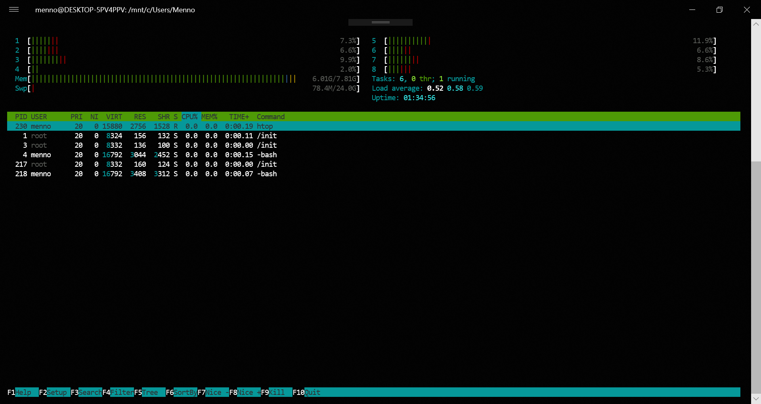Select the -bash process with PID 218
The width and height of the screenshot is (761, 404).
[x=159, y=173]
